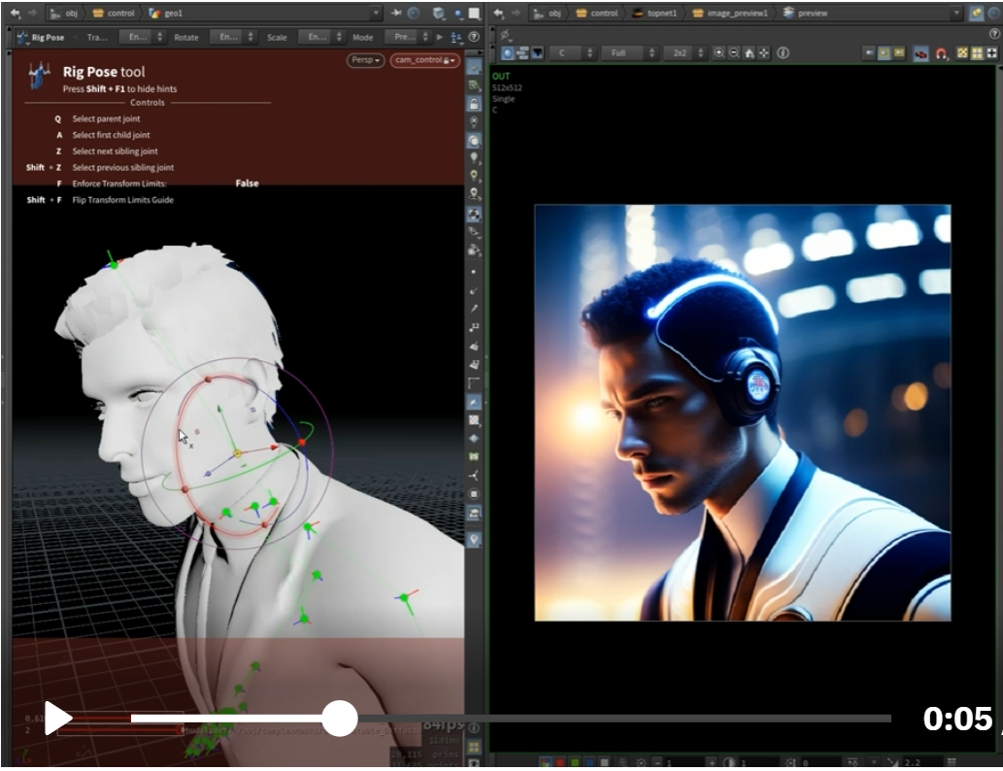Image resolution: width=1003 pixels, height=771 pixels.
Task: Open help icon in the right pane
Action: [x=994, y=33]
